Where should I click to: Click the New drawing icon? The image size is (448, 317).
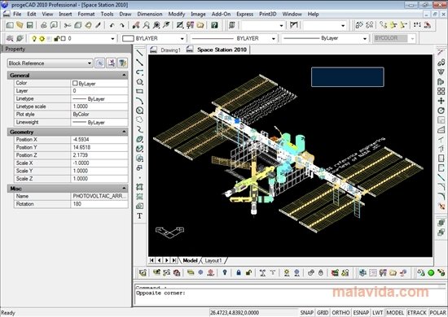pos(10,25)
